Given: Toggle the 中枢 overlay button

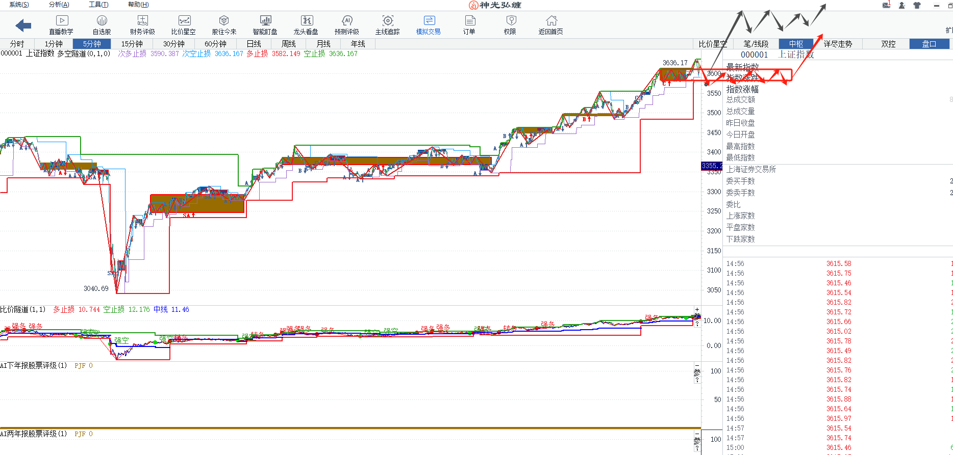Looking at the screenshot, I should point(796,44).
